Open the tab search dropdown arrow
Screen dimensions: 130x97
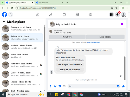(3, 3)
